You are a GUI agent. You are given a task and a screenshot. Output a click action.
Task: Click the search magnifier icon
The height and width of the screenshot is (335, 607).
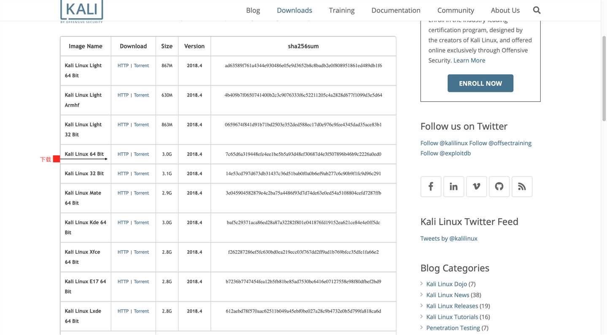tap(537, 10)
